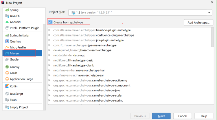Click the Add Archetype button
Image resolution: width=217 pixels, height=120 pixels.
point(198,22)
